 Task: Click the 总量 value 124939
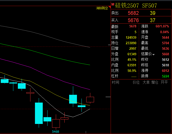coord(131,38)
